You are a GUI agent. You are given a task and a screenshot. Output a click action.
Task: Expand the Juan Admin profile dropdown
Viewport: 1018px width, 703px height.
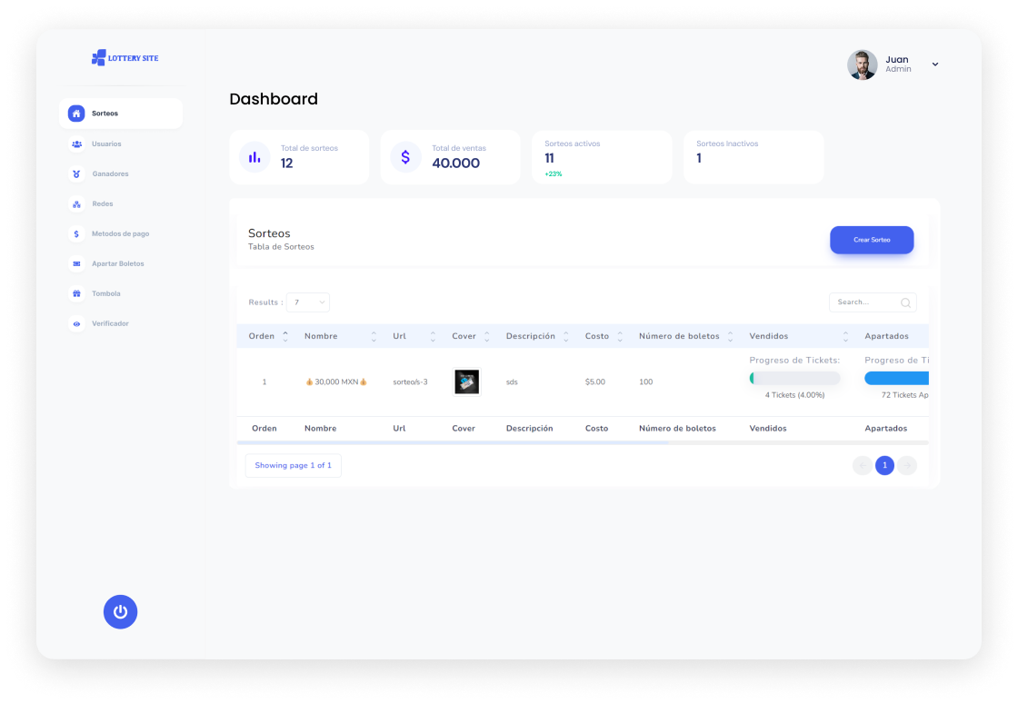934,64
